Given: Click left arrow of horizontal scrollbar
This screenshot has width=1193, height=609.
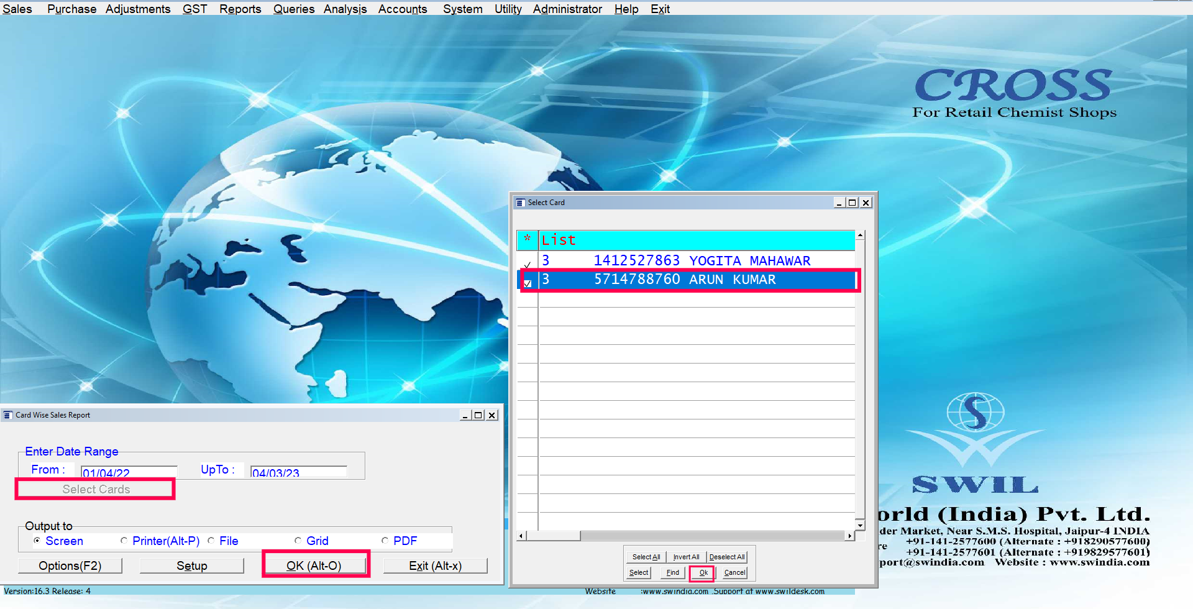Looking at the screenshot, I should (x=522, y=536).
